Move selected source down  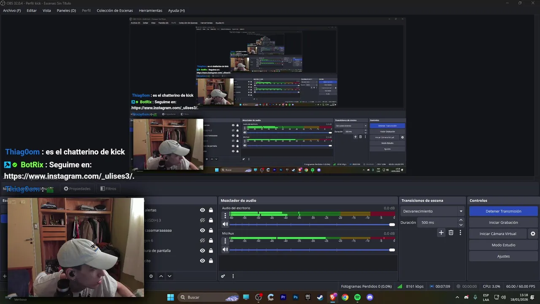tap(170, 276)
